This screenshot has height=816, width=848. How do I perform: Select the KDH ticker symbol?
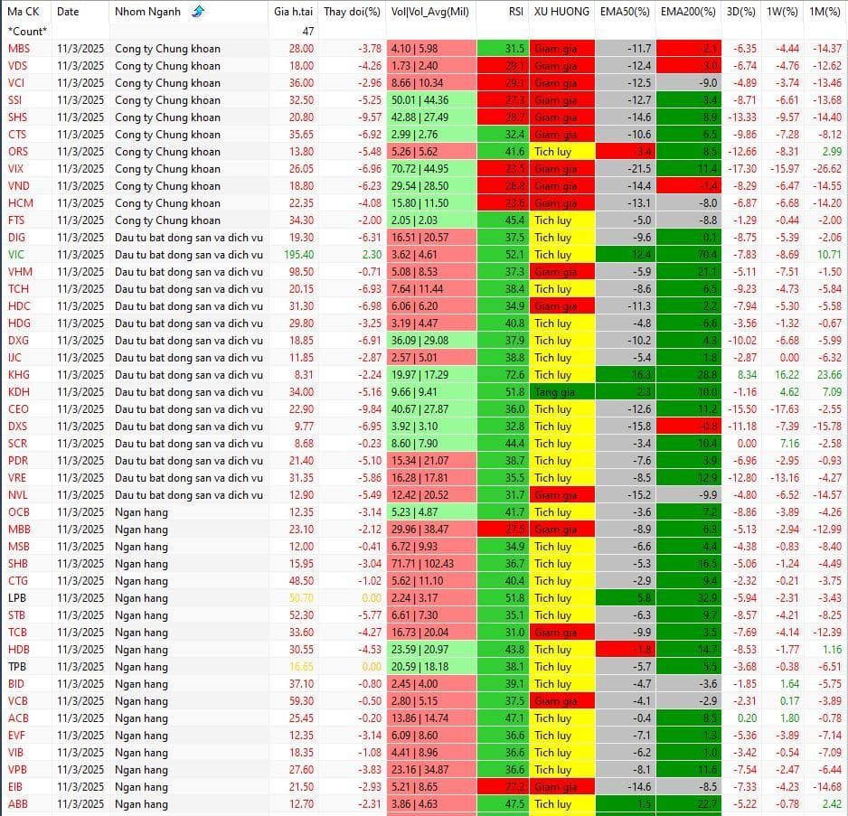pos(19,392)
